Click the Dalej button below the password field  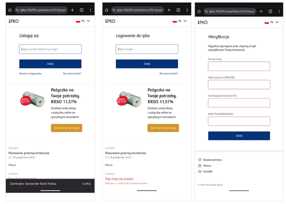147,64
